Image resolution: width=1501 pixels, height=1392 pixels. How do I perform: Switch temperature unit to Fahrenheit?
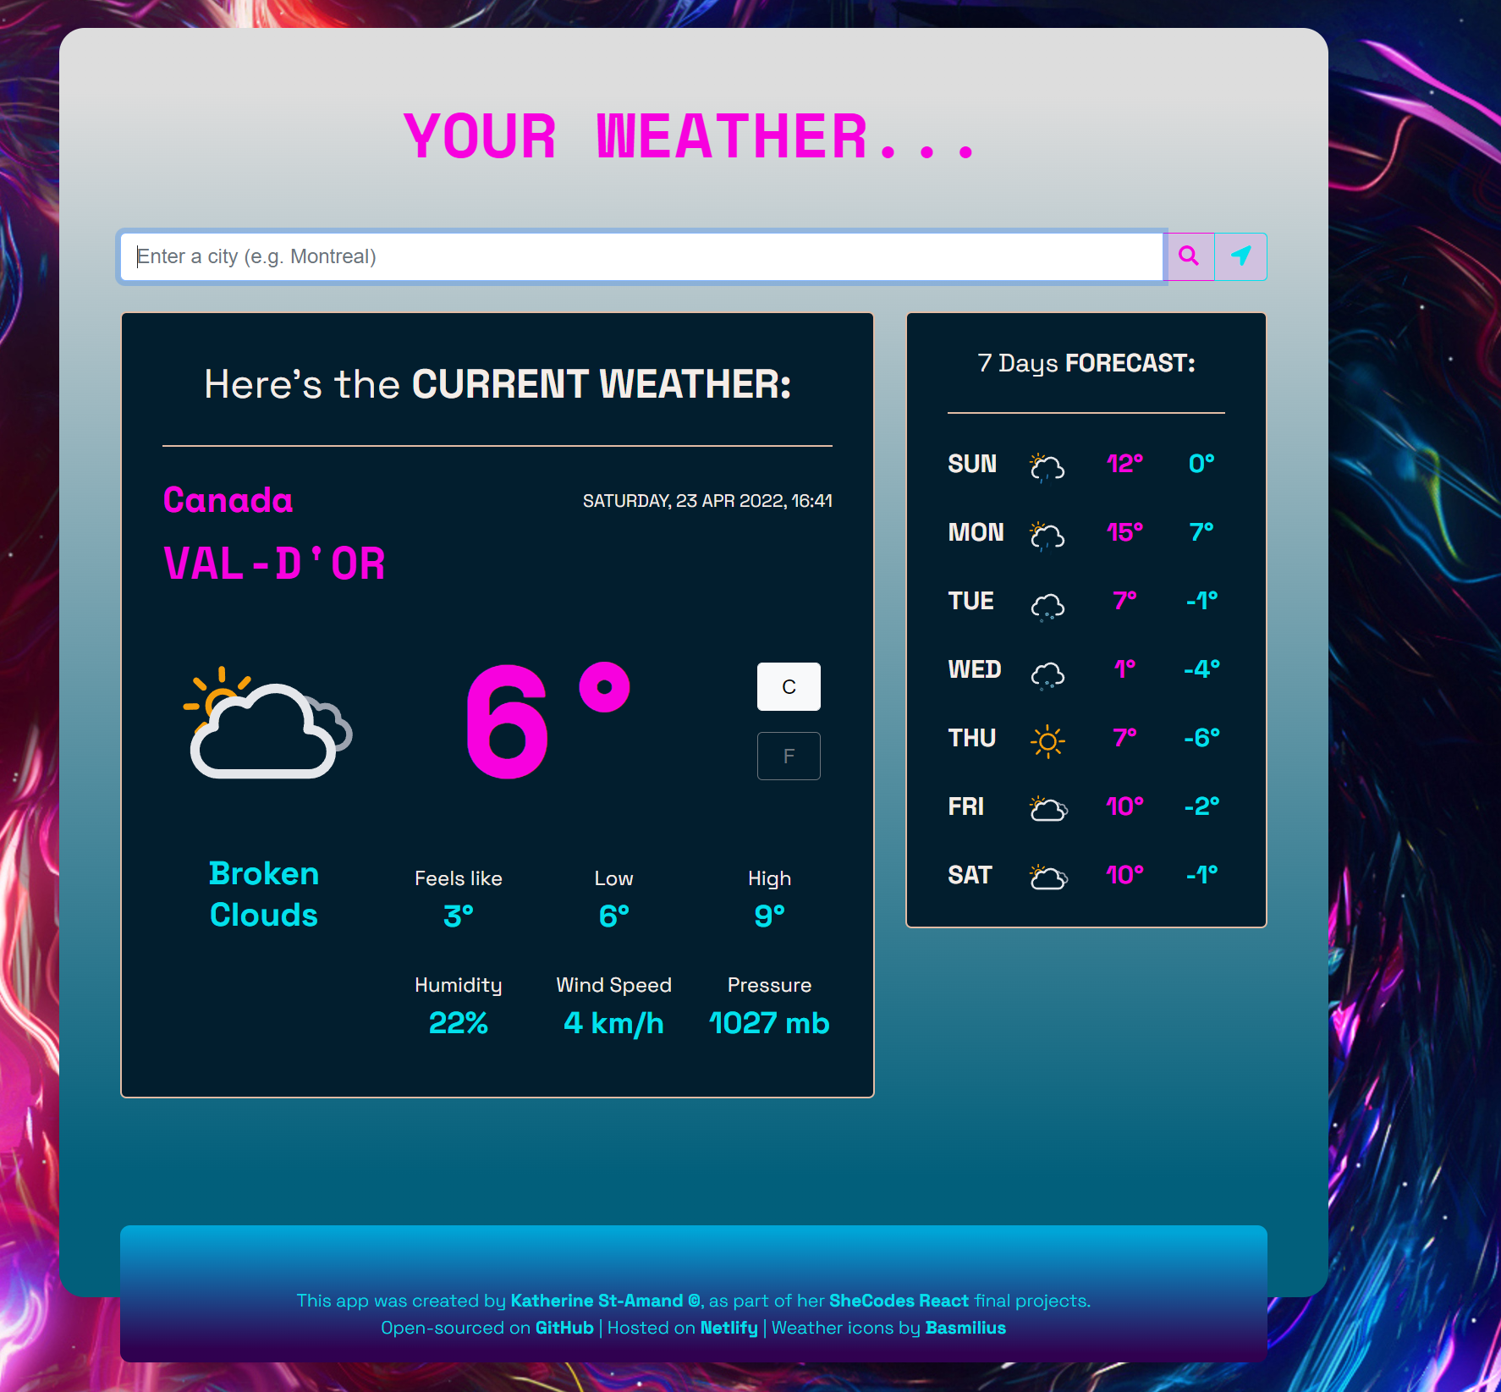tap(789, 756)
